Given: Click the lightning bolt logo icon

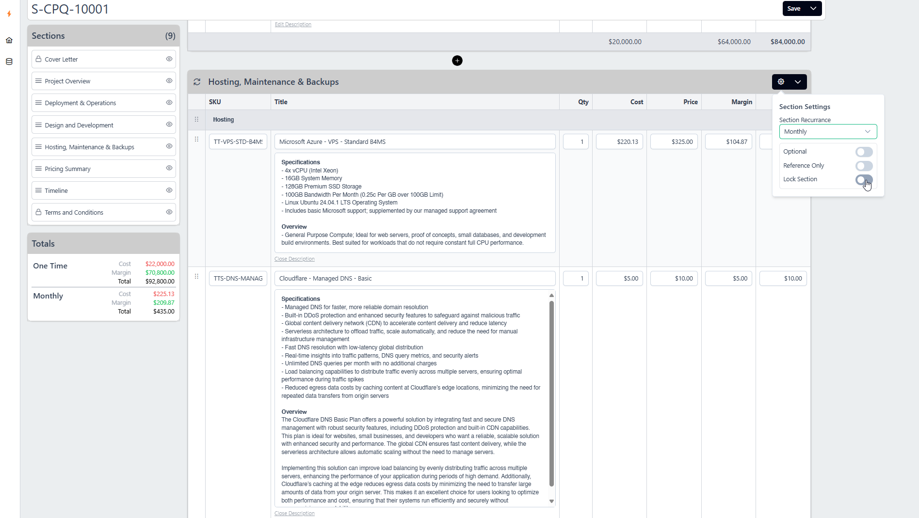Looking at the screenshot, I should 9,14.
